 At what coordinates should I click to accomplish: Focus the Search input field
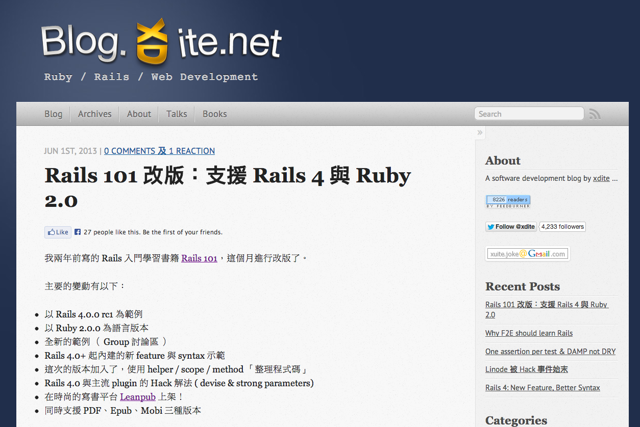point(529,114)
